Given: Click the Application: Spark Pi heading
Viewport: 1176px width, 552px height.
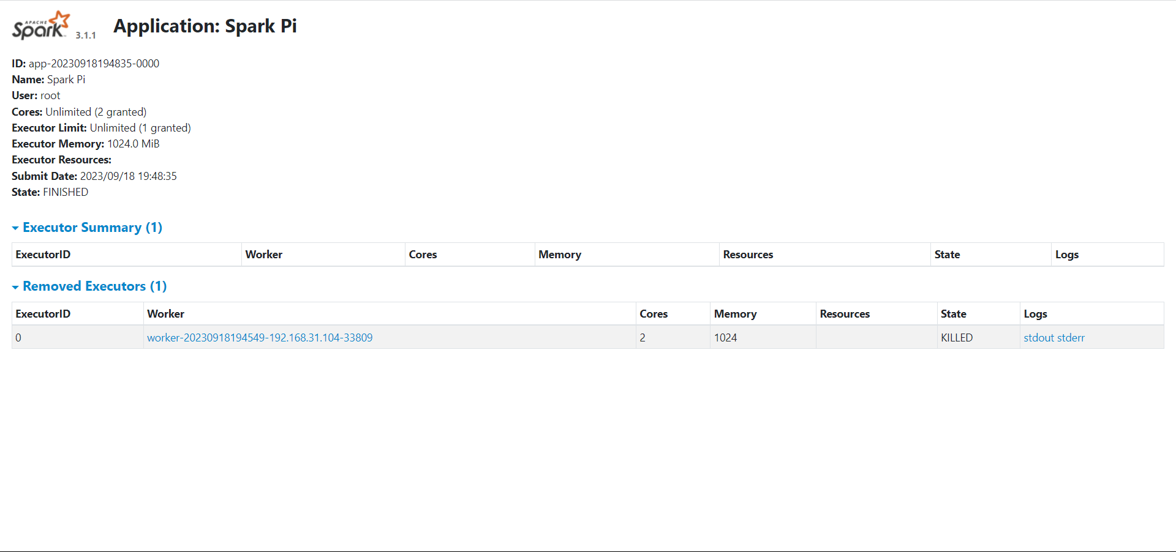Looking at the screenshot, I should (205, 26).
